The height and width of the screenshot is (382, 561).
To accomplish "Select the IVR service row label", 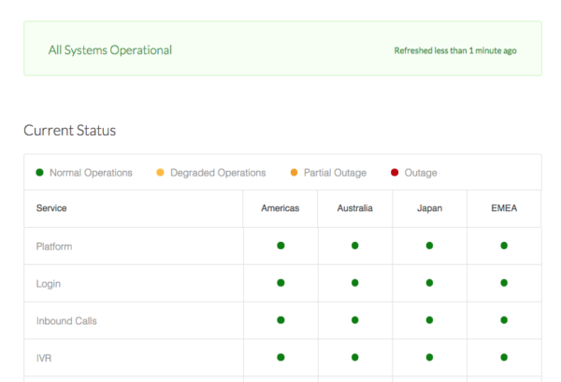I will pos(44,358).
